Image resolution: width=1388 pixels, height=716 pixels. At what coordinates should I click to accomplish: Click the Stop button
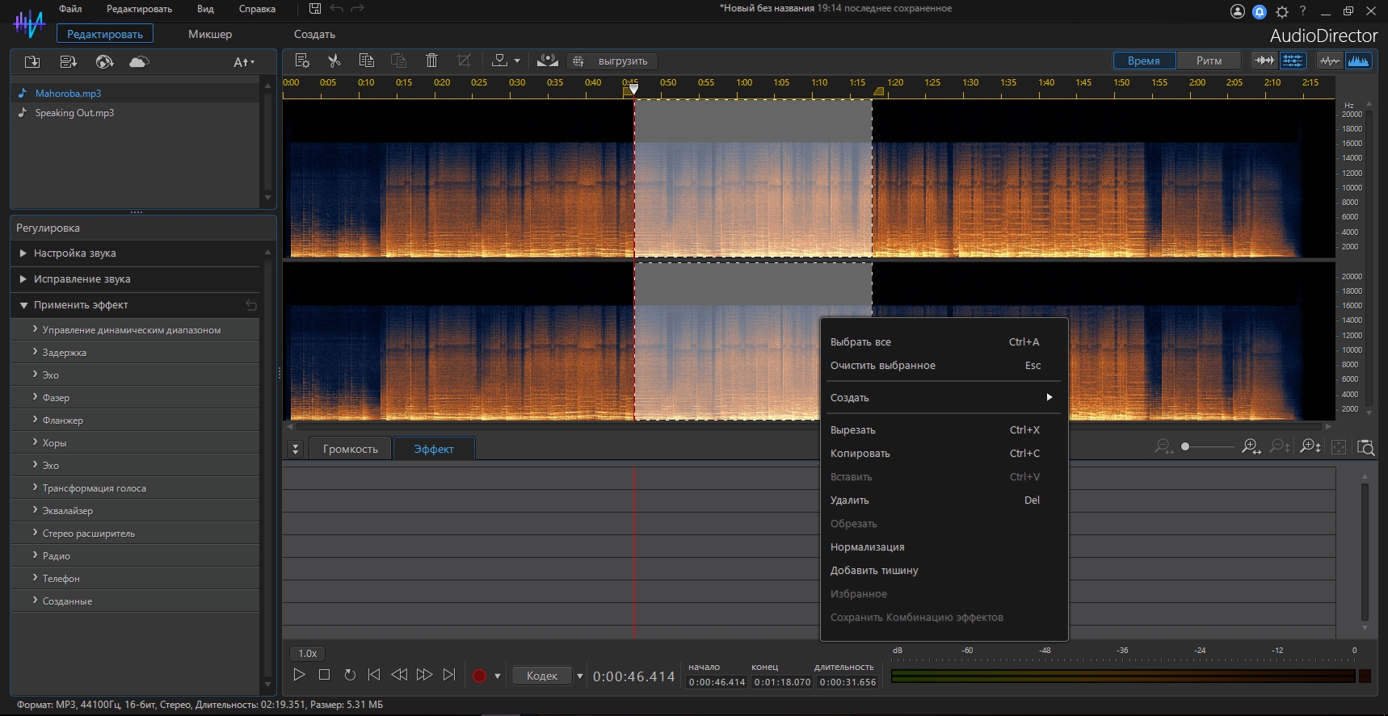point(324,675)
